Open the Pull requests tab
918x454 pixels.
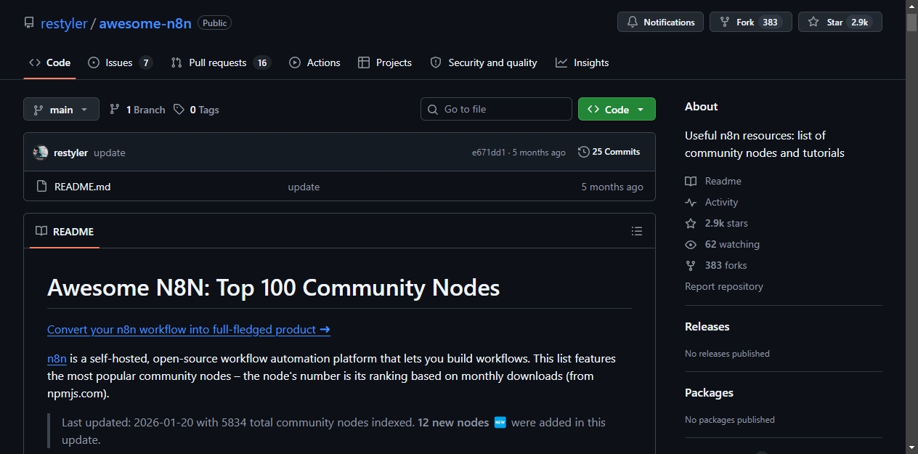[x=221, y=62]
